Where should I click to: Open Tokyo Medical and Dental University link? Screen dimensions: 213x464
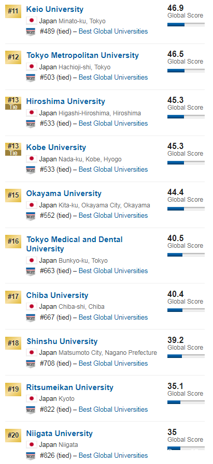coord(75,244)
